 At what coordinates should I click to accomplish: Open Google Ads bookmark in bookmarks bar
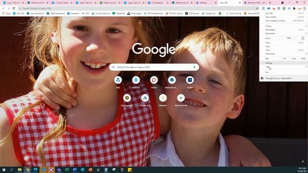point(208,13)
